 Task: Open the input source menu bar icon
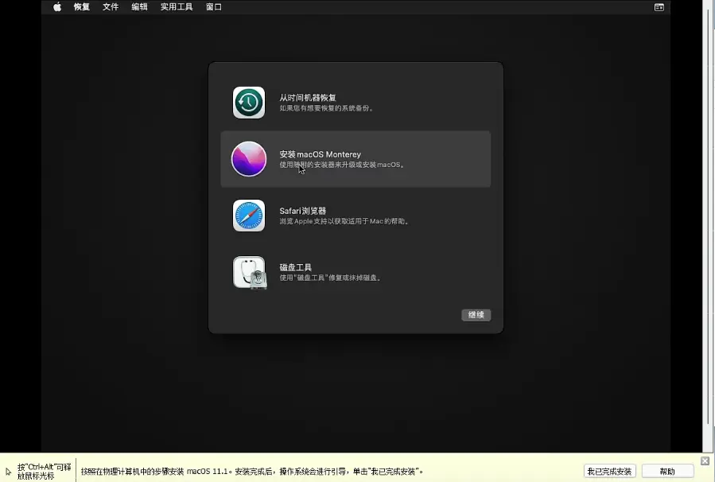pos(659,7)
